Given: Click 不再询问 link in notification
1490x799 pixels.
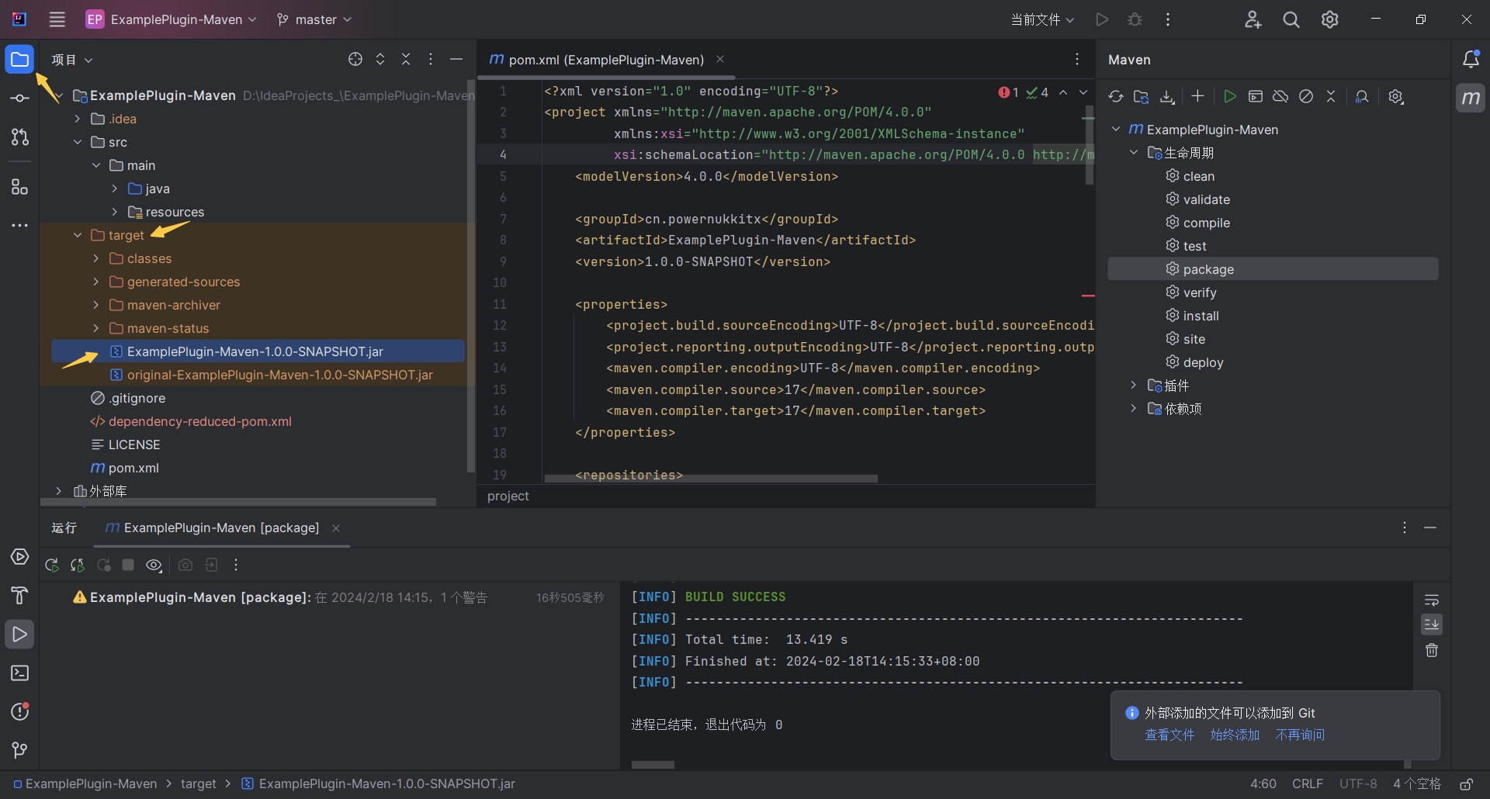Looking at the screenshot, I should 1300,735.
